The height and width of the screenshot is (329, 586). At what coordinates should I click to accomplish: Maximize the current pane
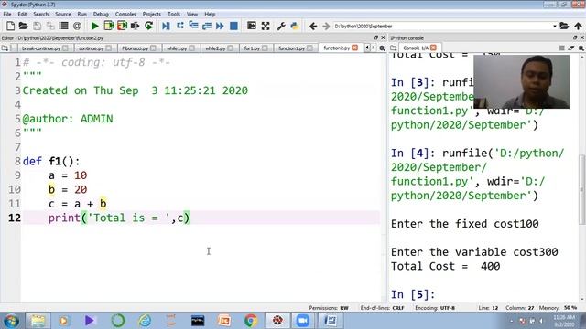click(252, 26)
